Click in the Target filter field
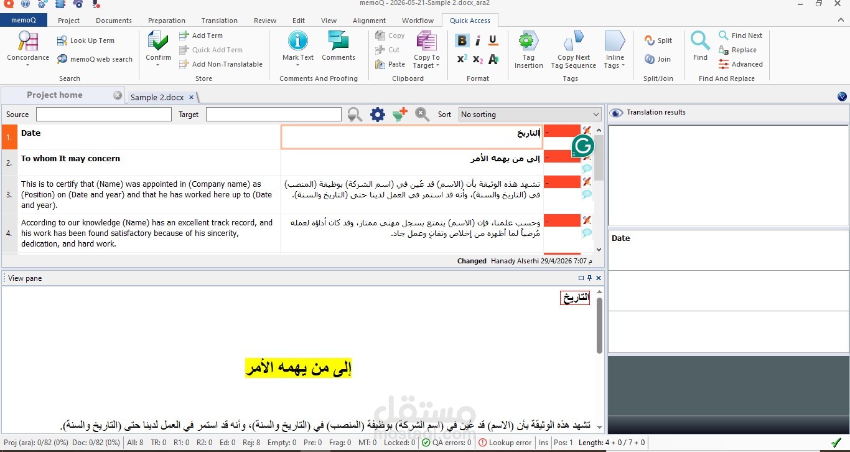This screenshot has width=850, height=452. 274,115
